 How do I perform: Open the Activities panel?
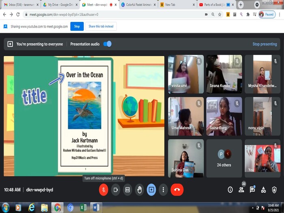pos(263,189)
